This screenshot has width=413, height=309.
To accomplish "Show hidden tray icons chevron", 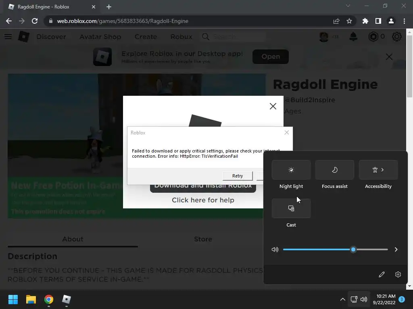I will click(343, 299).
